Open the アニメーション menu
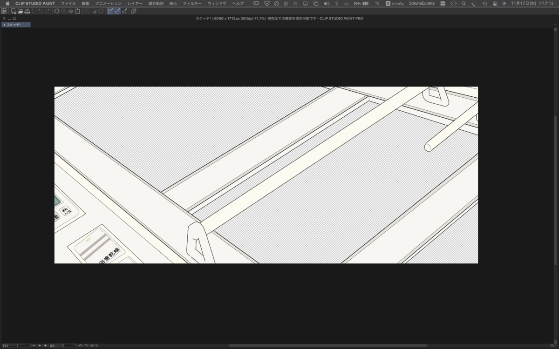 (109, 3)
